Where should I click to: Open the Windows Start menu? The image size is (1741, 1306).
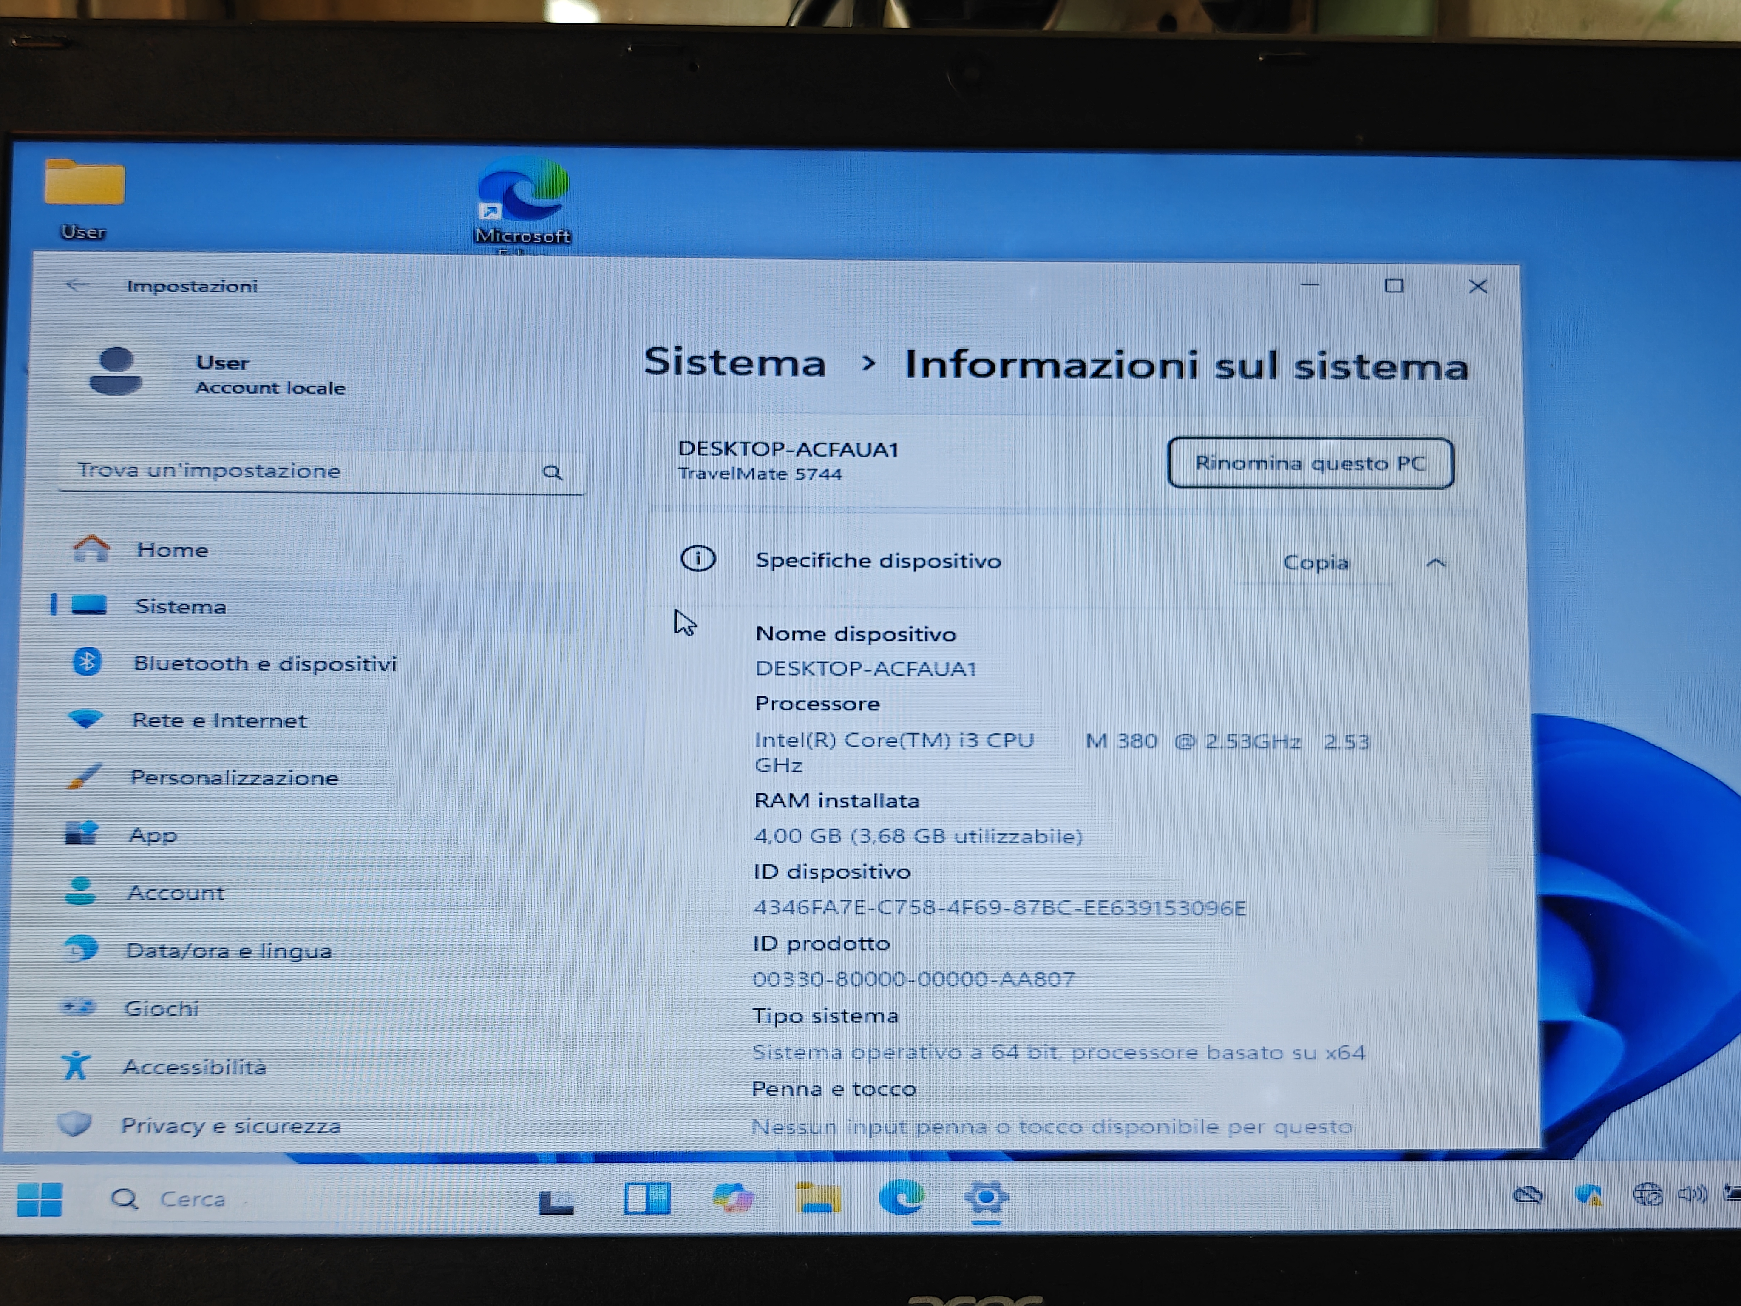point(40,1199)
